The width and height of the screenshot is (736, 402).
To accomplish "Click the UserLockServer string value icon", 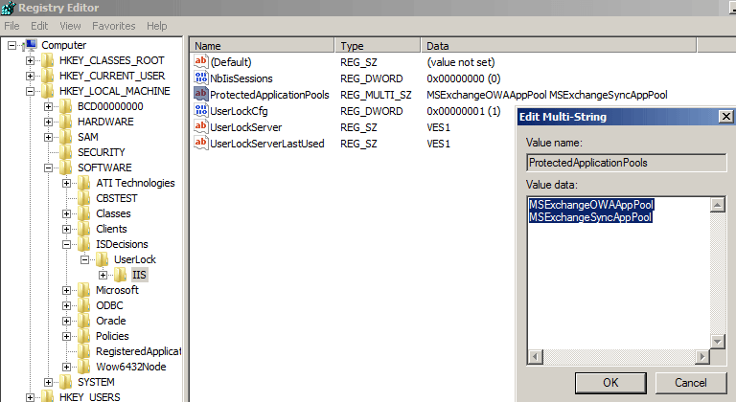I will [x=201, y=126].
